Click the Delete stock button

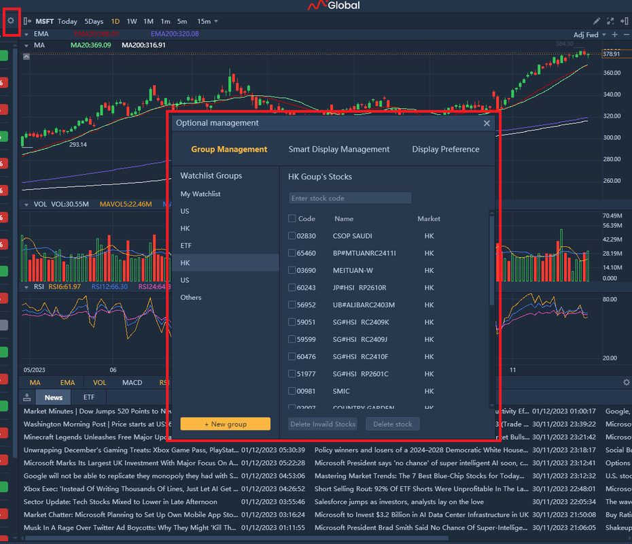[x=393, y=424]
